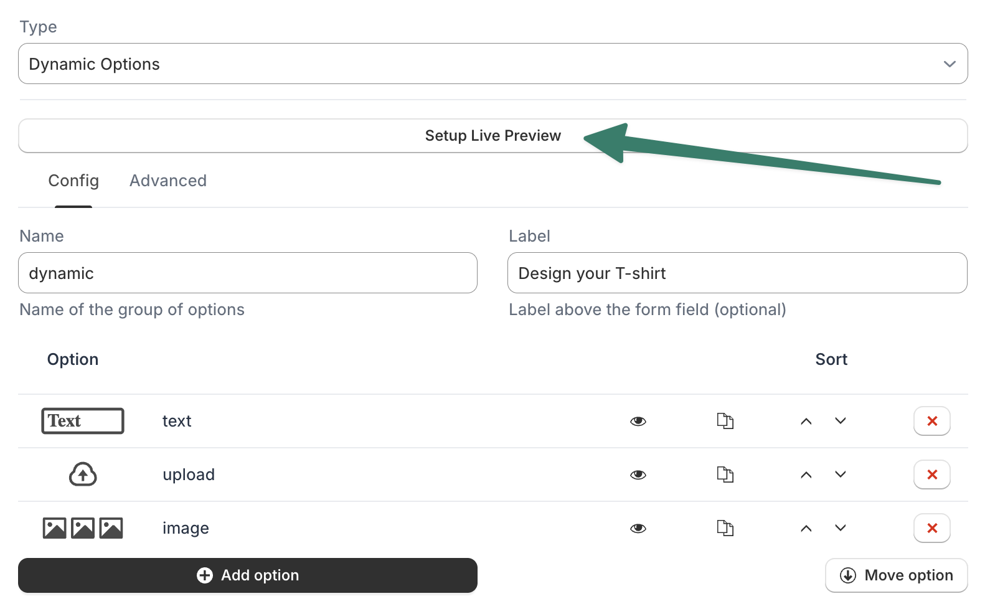
Task: Click the Add option button
Action: tap(248, 575)
